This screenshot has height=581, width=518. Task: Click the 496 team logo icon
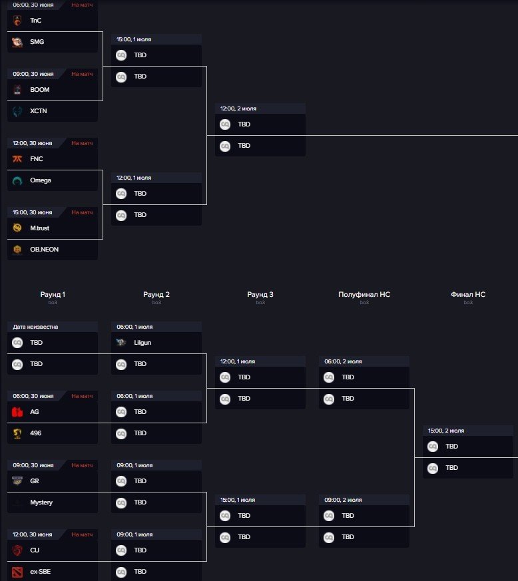[x=17, y=433]
